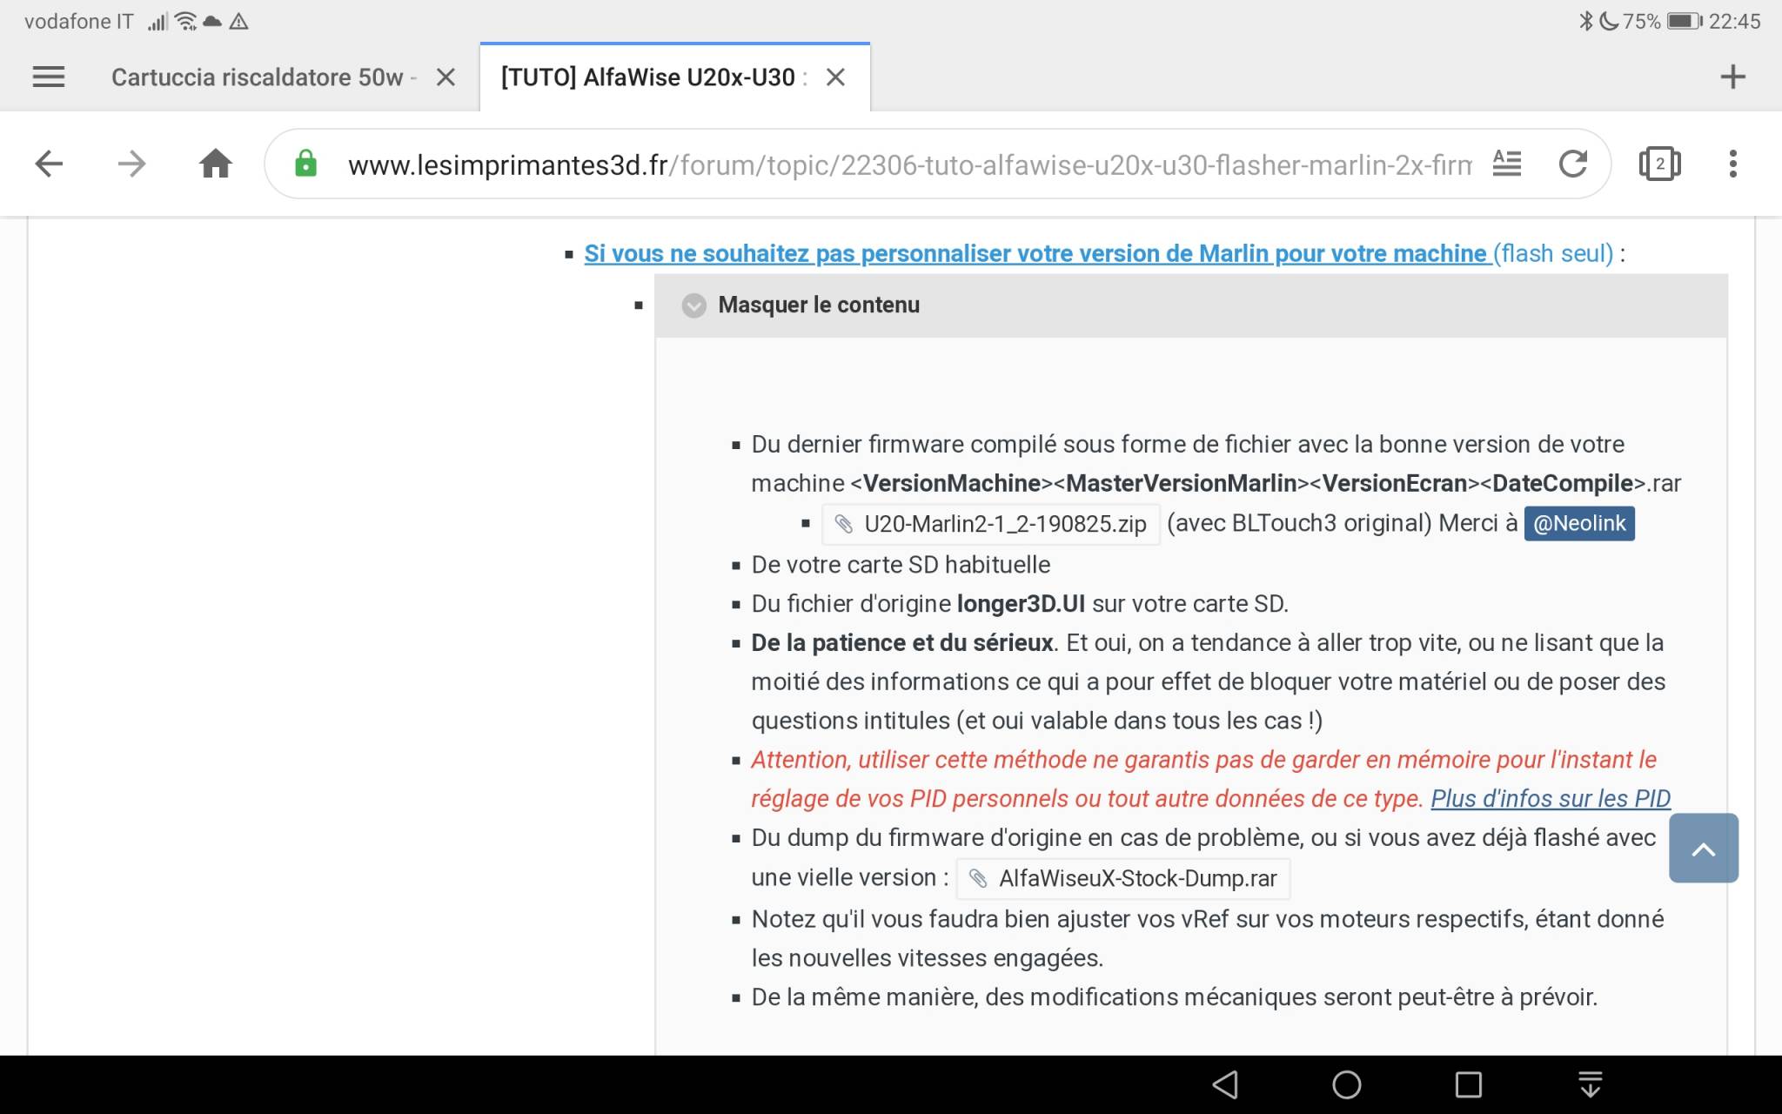
Task: Download U20-Marlin2-1_2-190825.zip attachment
Action: [x=1004, y=524]
